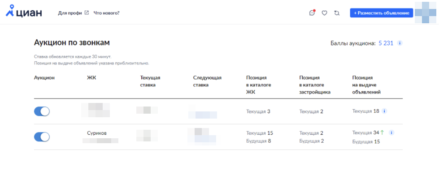Click the 5 231 auction points link
This screenshot has width=439, height=179.
coord(386,43)
